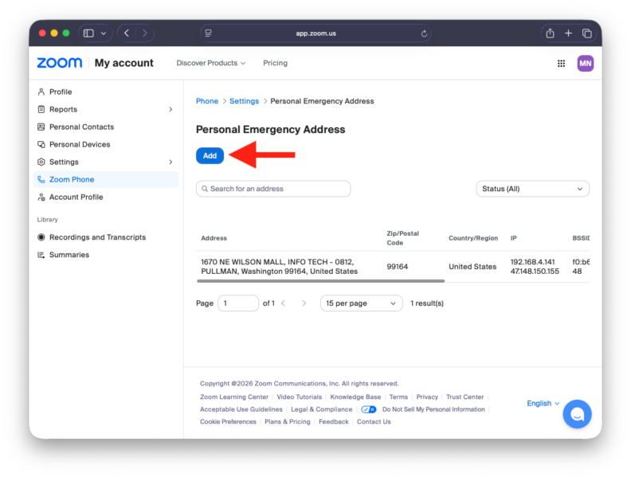
Task: Go to next results page arrow
Action: pos(304,303)
